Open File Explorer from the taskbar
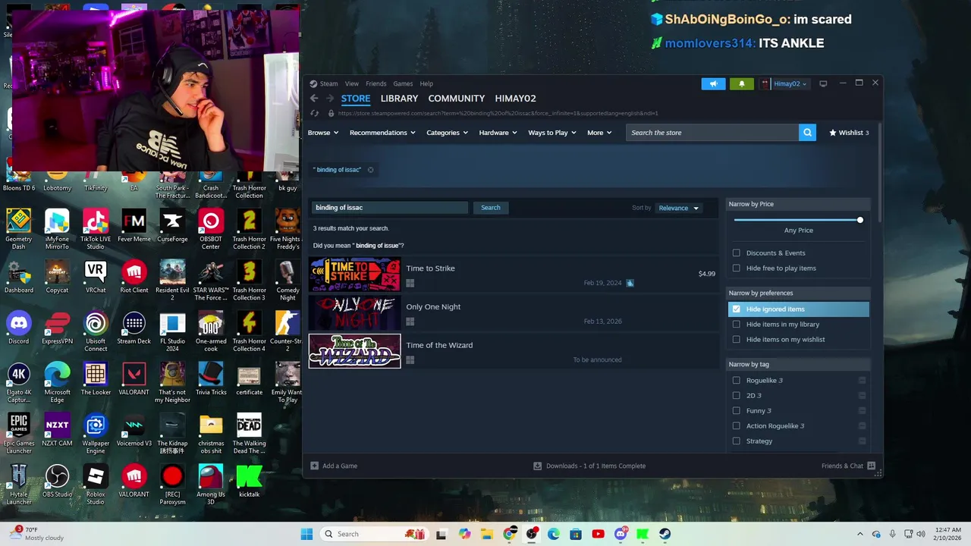 486,534
